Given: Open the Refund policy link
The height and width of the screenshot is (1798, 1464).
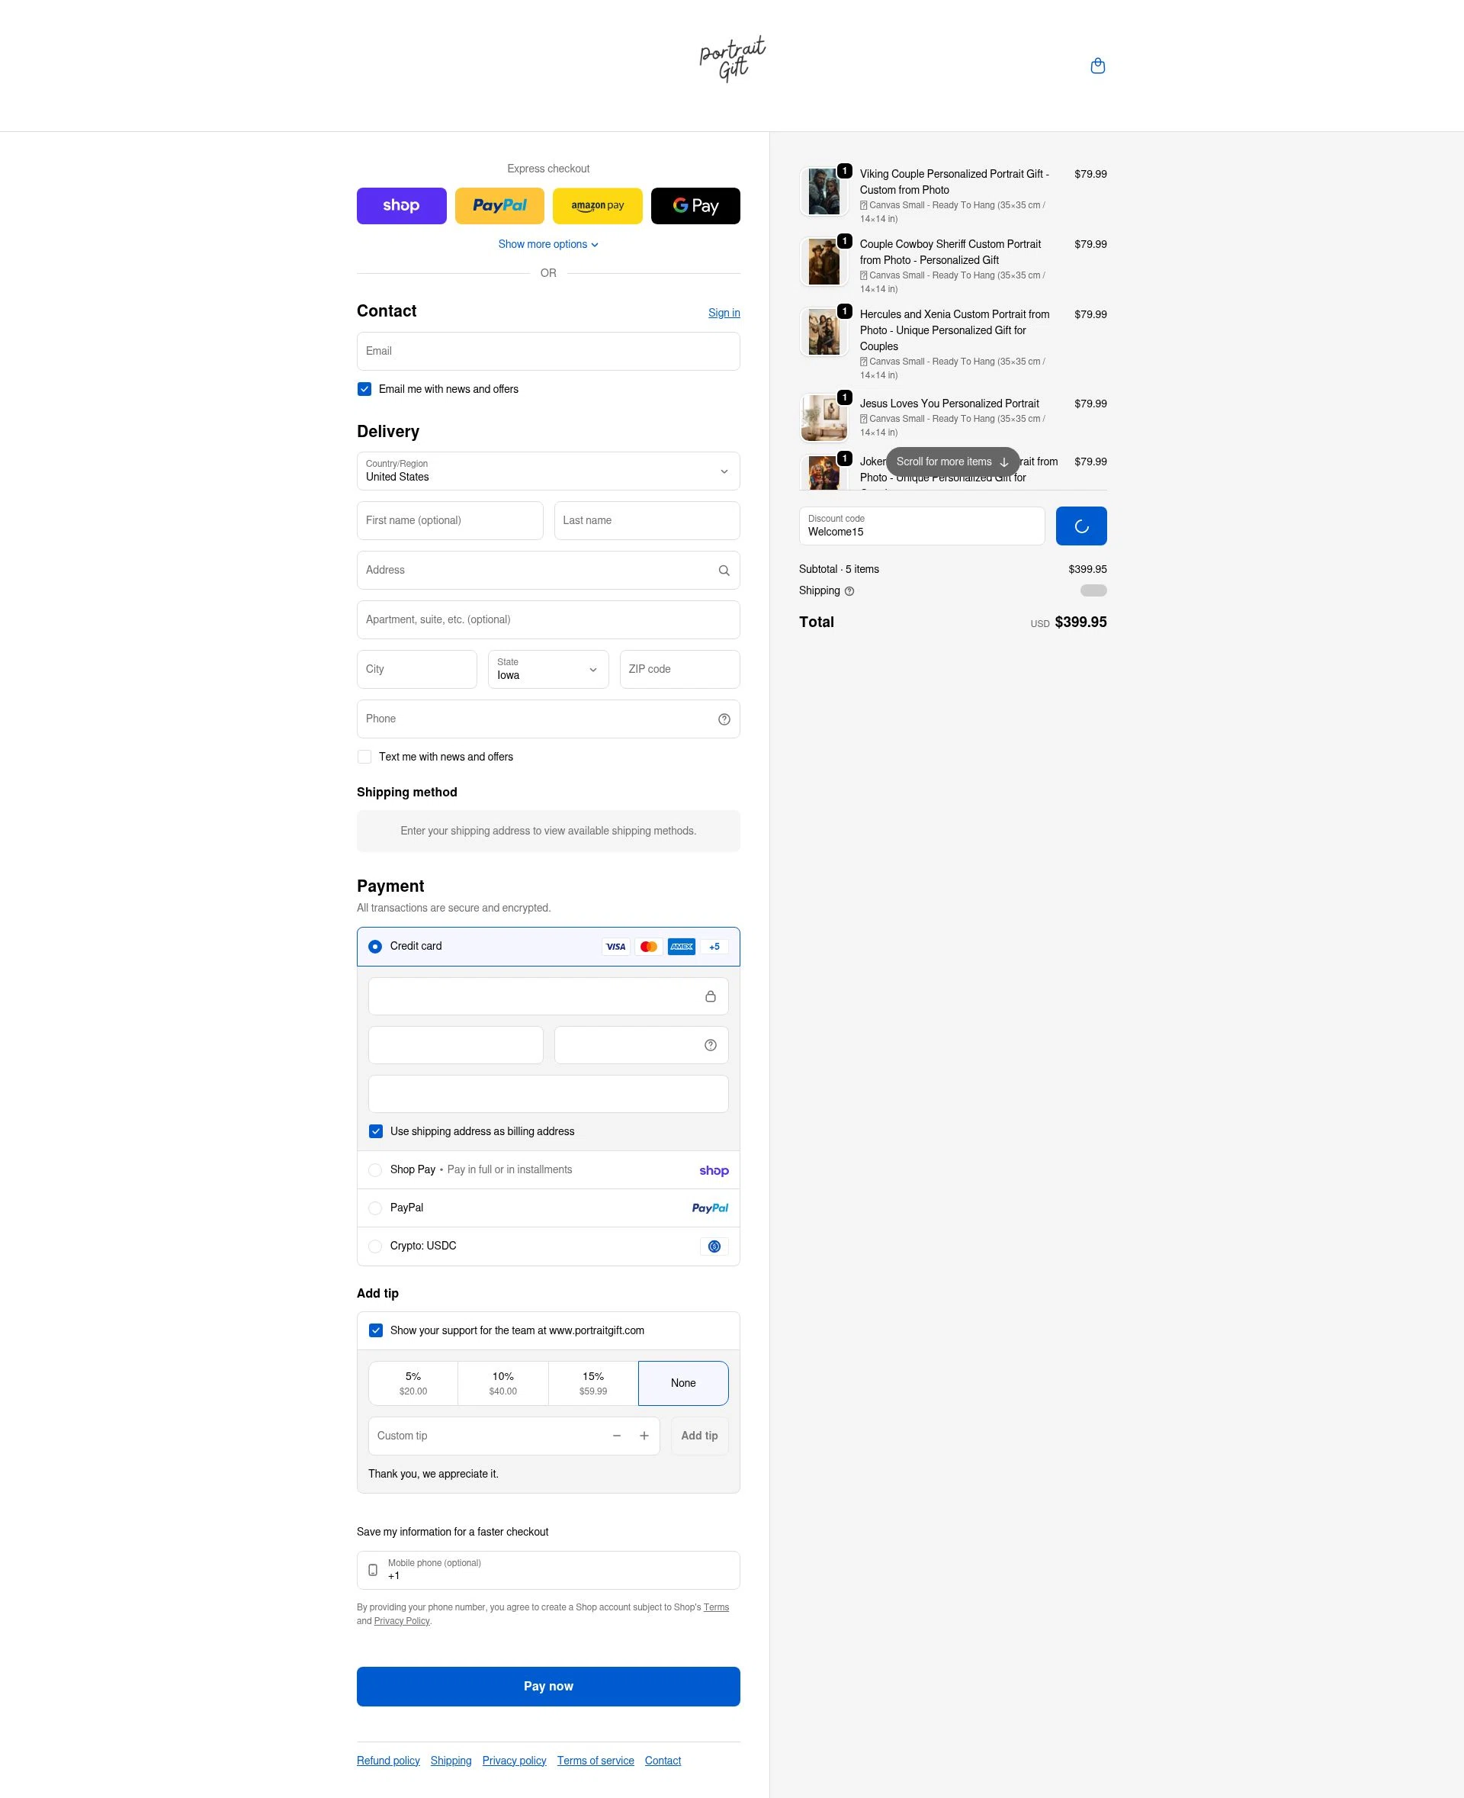Looking at the screenshot, I should pos(388,1761).
